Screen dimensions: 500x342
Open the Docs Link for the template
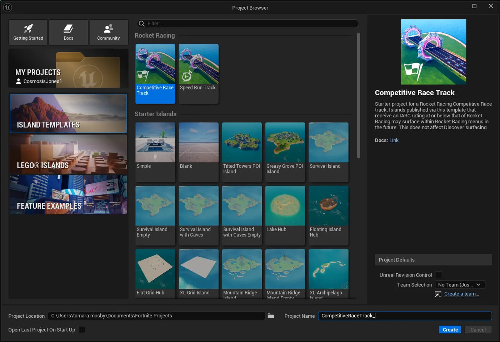(394, 140)
